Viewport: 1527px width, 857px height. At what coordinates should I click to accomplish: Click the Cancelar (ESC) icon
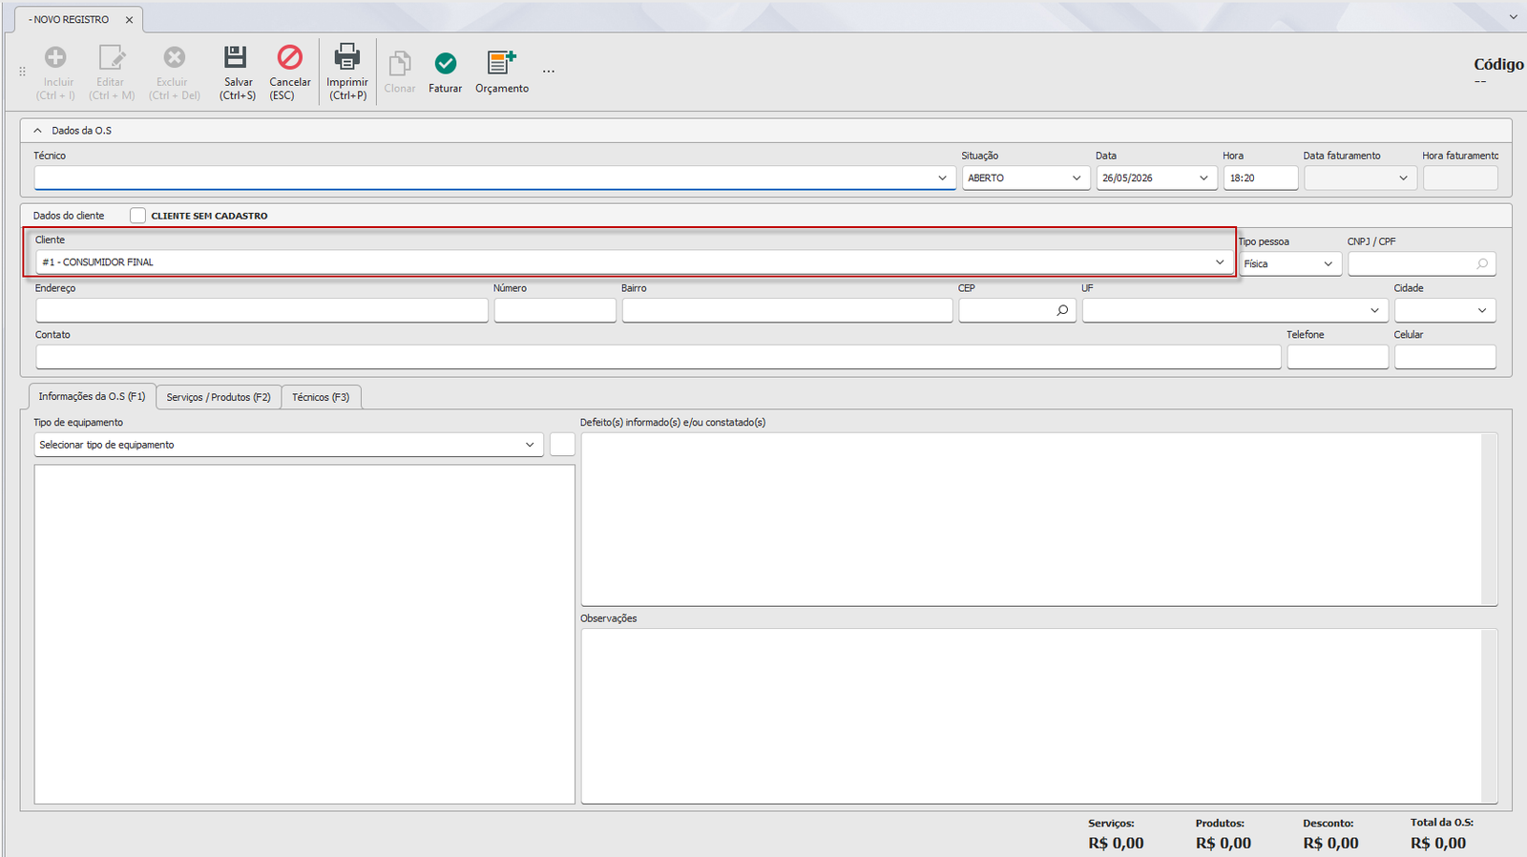coord(289,57)
